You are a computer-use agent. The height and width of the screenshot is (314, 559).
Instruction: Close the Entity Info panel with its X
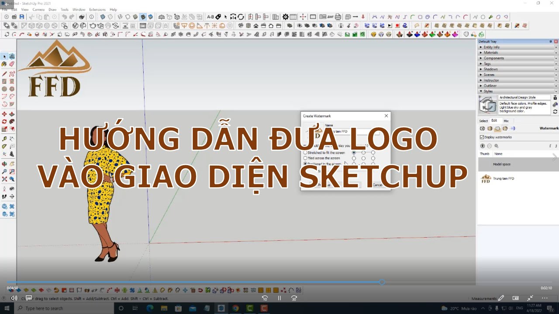[x=556, y=47]
